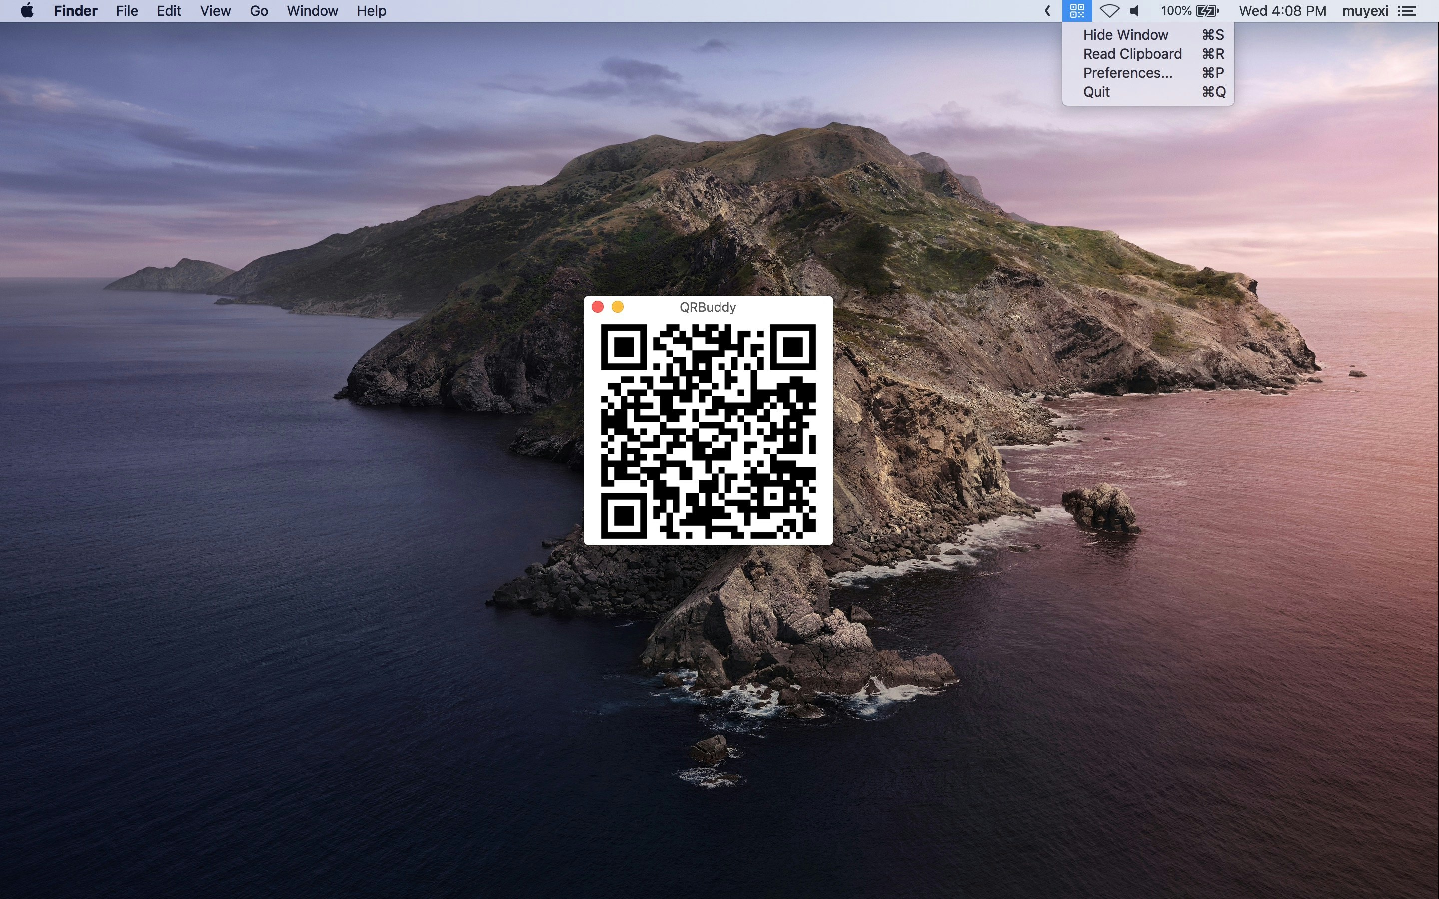The width and height of the screenshot is (1439, 899).
Task: Open the Go menu
Action: 259,10
